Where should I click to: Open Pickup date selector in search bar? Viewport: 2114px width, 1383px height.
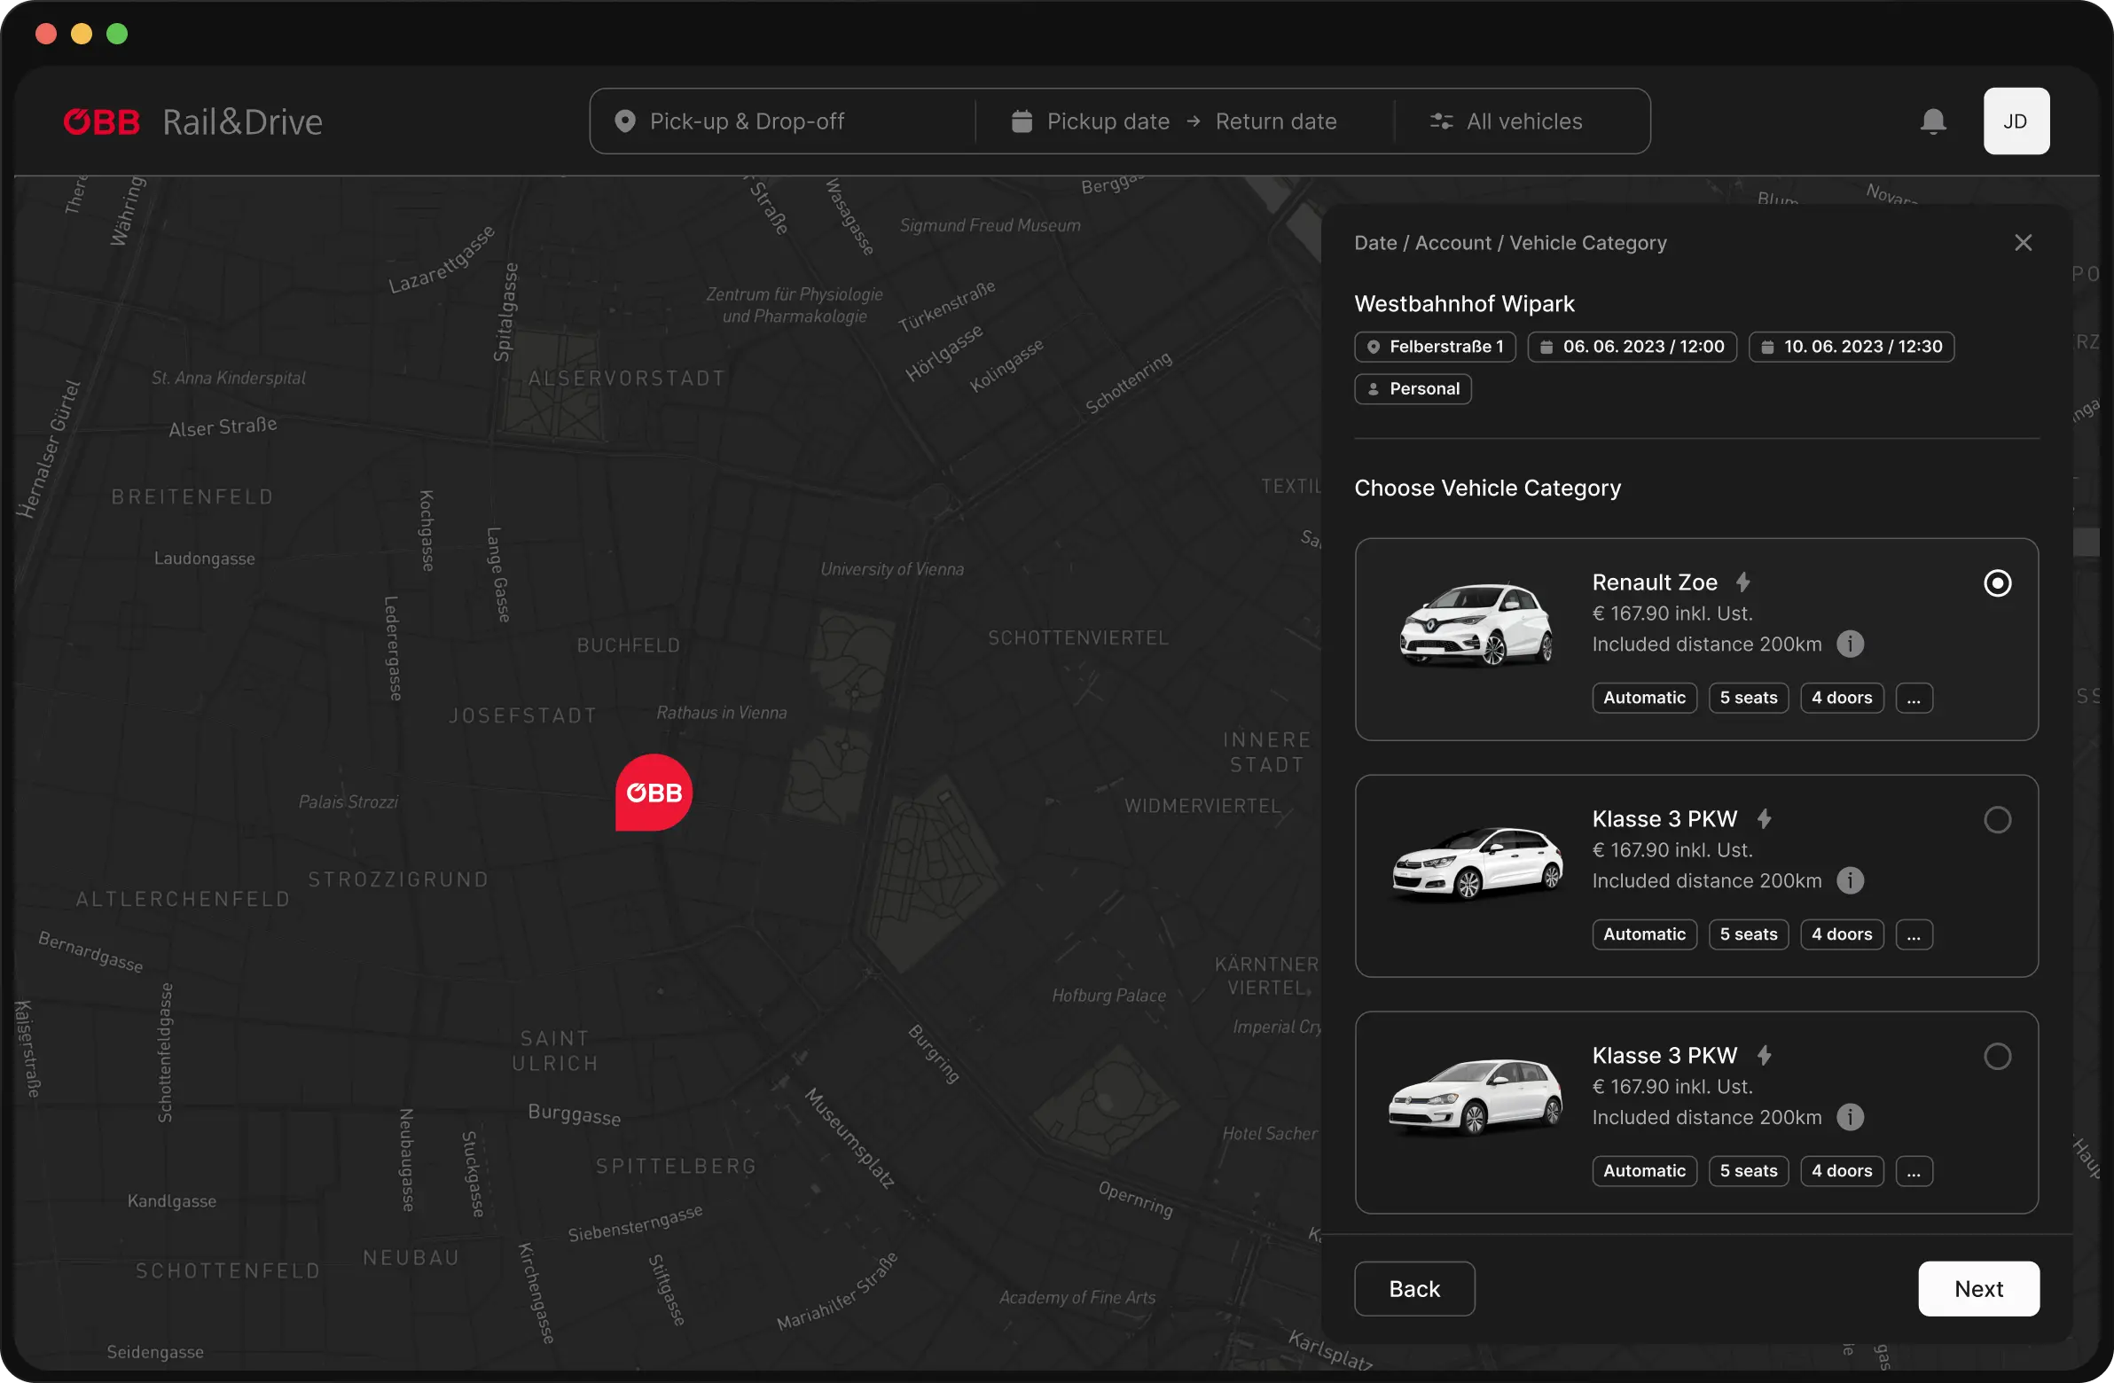pyautogui.click(x=1107, y=121)
